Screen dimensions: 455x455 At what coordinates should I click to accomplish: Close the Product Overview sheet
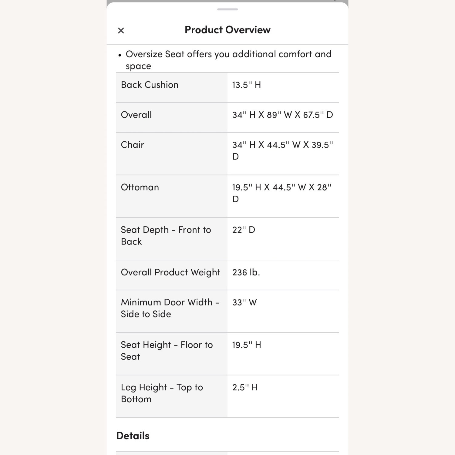[121, 30]
